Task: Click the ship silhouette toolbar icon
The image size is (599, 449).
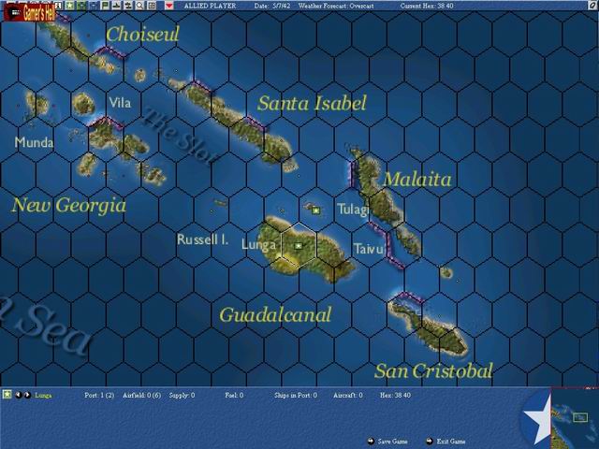Action: point(116,6)
